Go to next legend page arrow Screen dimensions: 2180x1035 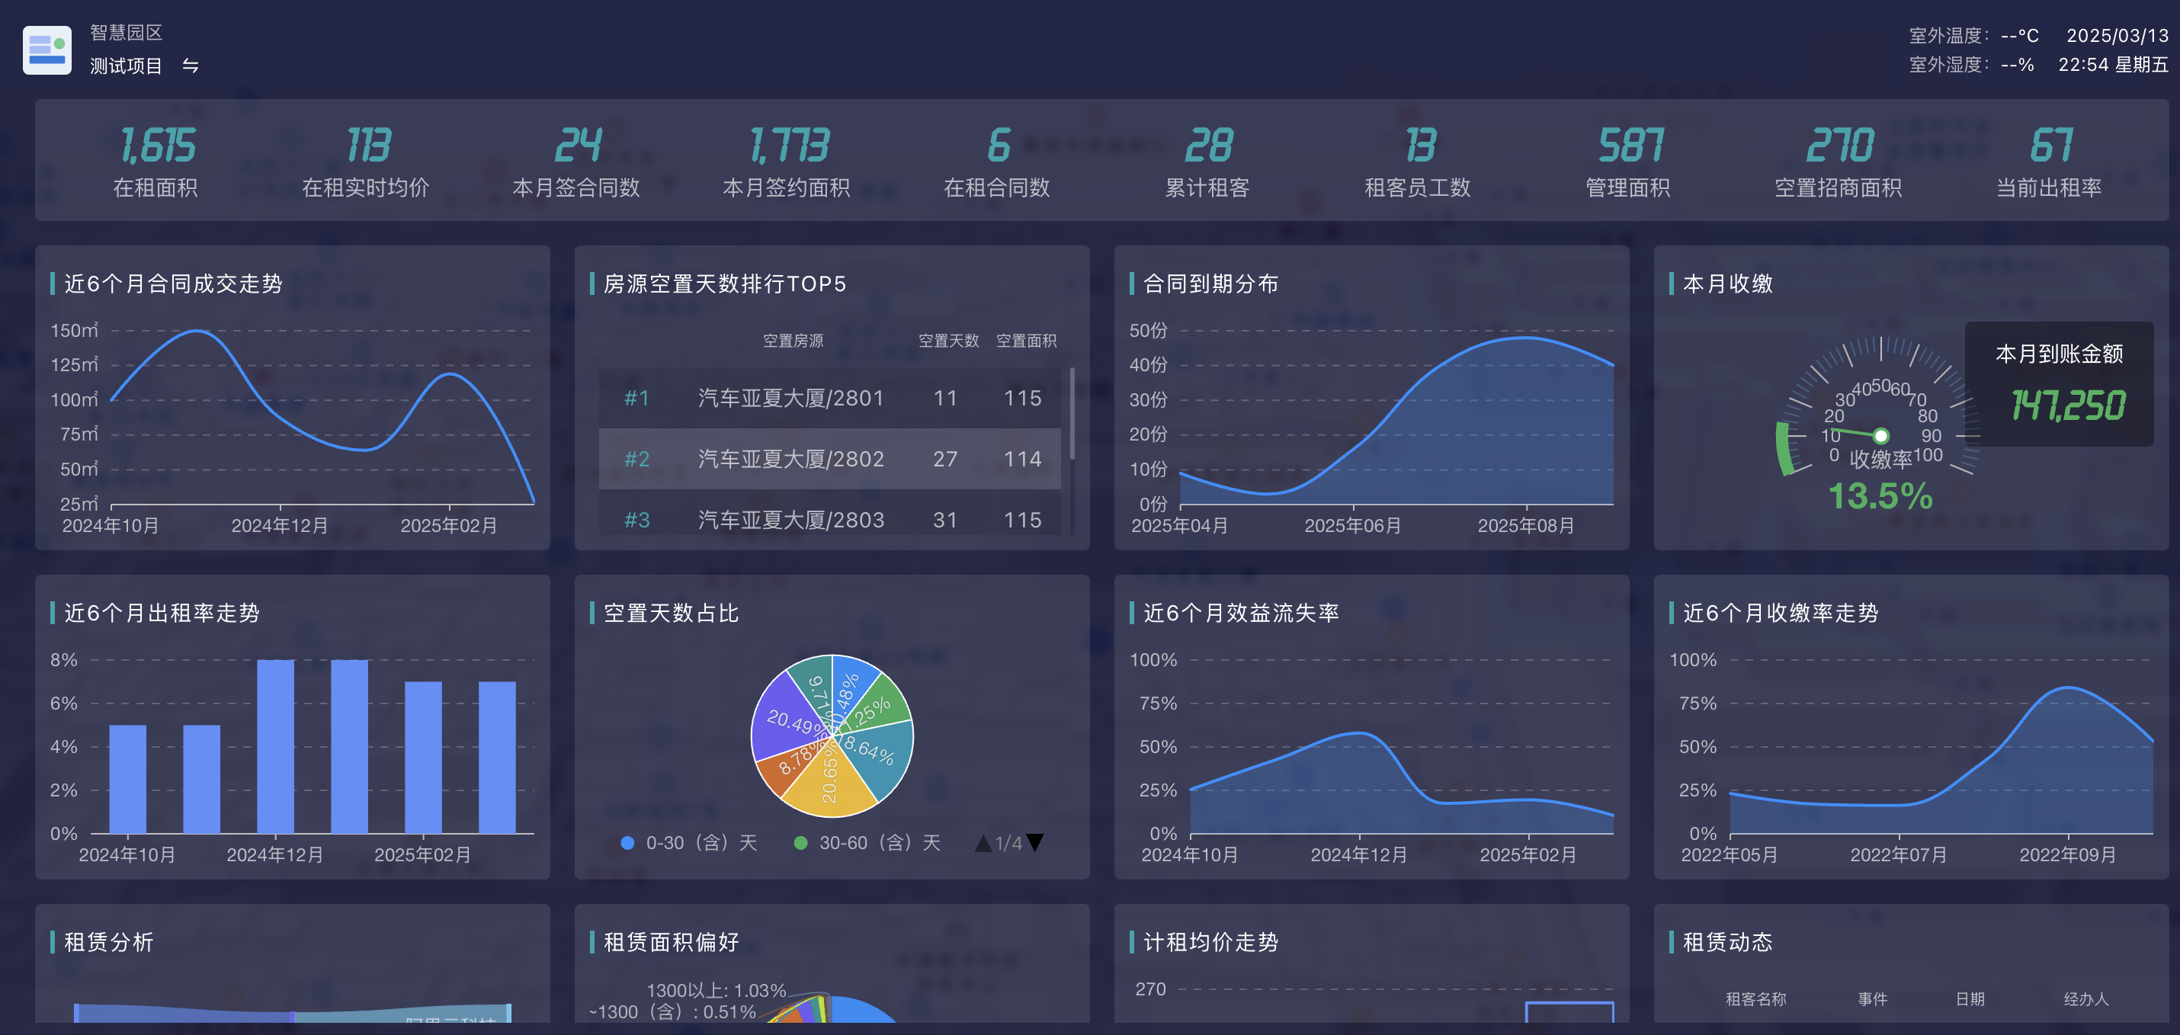(1035, 842)
